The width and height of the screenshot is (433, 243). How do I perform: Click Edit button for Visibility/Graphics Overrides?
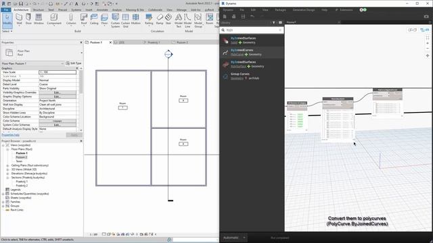pos(57,92)
